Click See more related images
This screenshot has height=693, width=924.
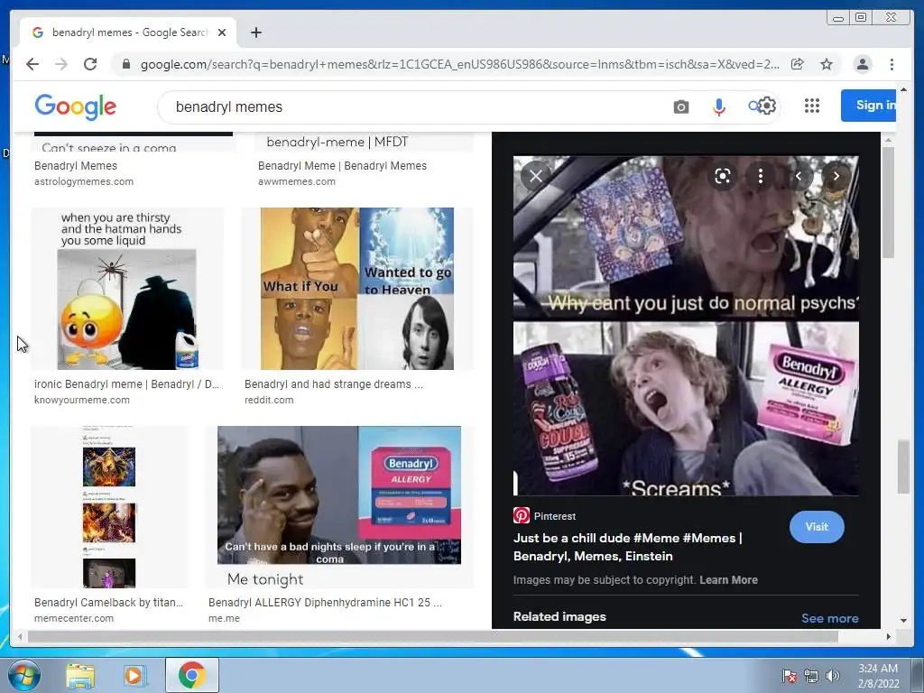coord(830,618)
